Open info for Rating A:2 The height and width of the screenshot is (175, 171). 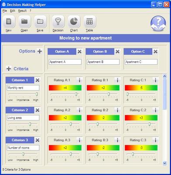tap(79, 110)
